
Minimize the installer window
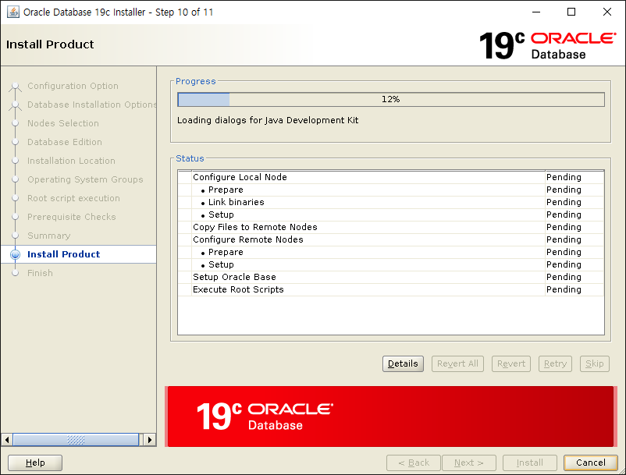(536, 12)
